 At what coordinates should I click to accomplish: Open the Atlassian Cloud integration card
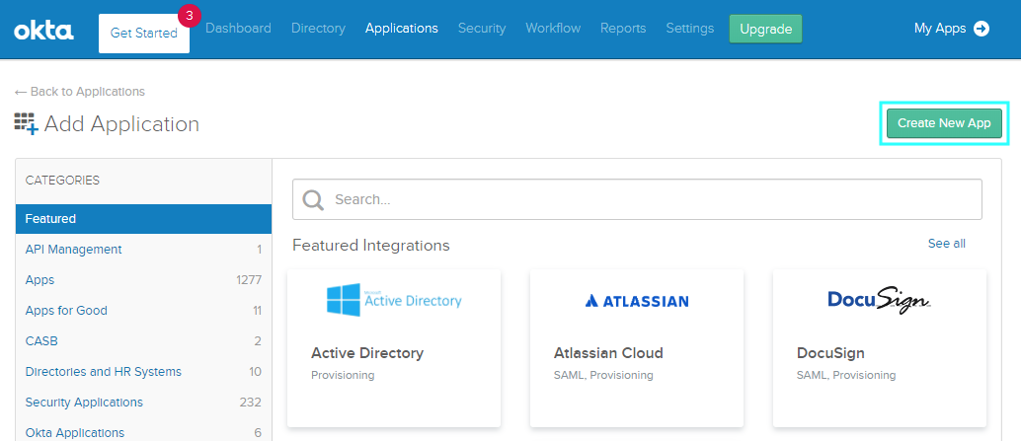pos(637,348)
